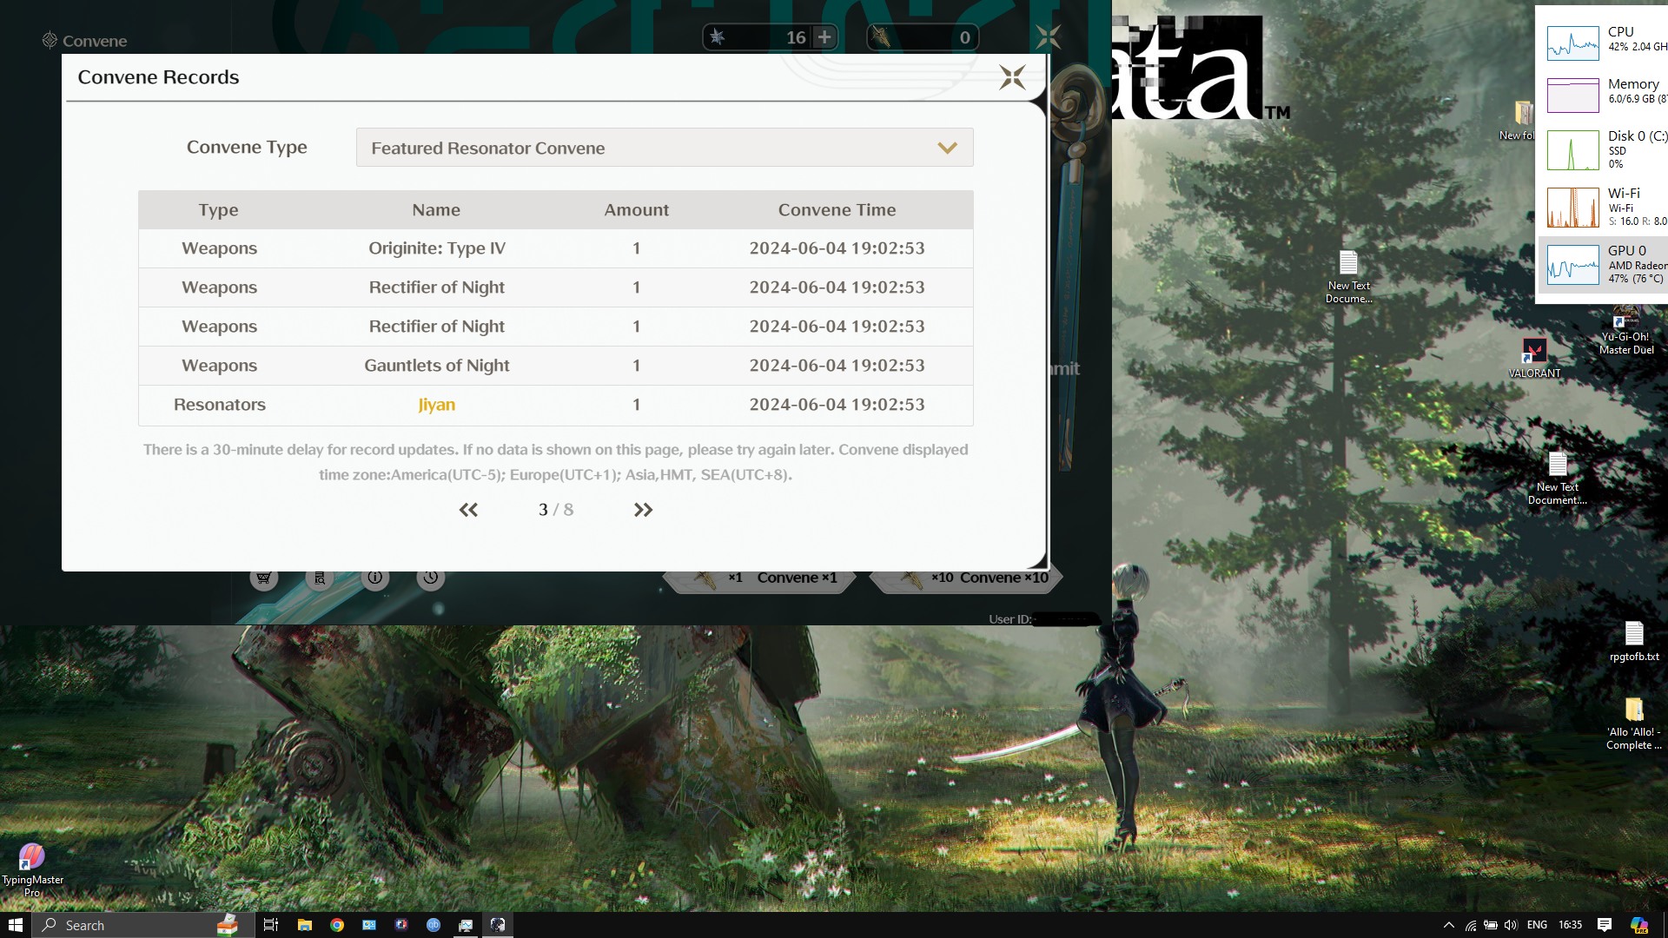Click the taskbar Search box
This screenshot has width=1668, height=938.
tap(143, 925)
